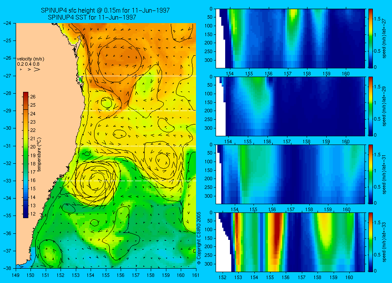
Task: Click the 155 longitude label on the main map axis
Action: point(106,276)
